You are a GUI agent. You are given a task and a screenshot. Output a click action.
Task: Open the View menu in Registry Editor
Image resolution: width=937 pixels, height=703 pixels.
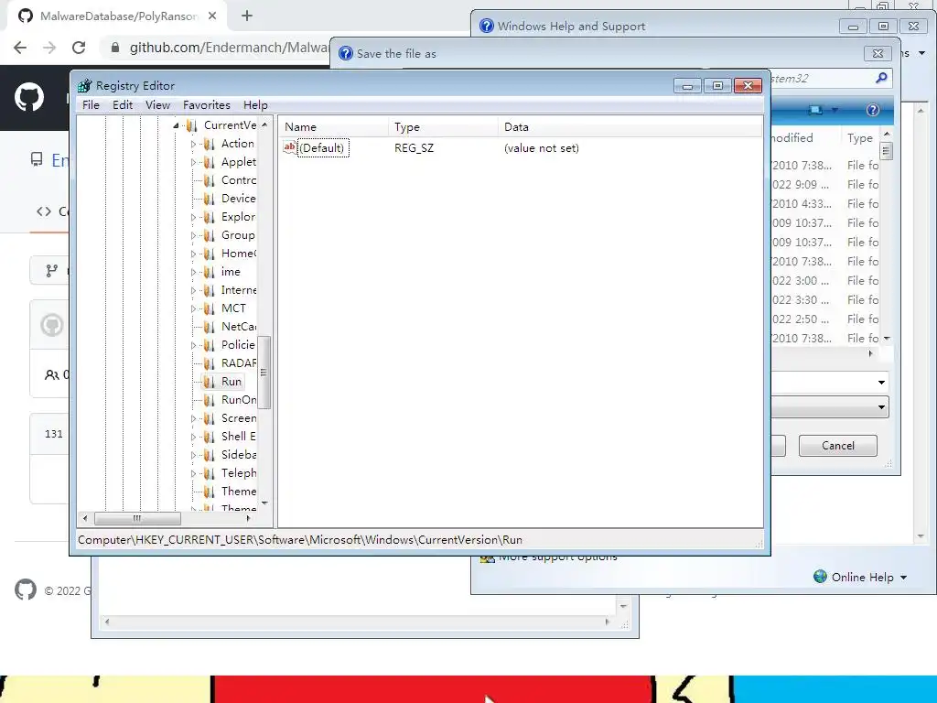click(x=157, y=104)
